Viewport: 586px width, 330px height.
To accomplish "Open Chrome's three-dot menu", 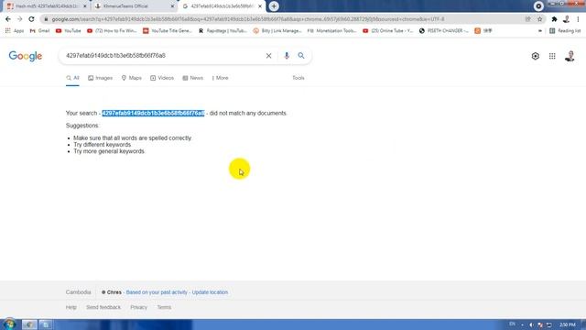I will pos(578,19).
